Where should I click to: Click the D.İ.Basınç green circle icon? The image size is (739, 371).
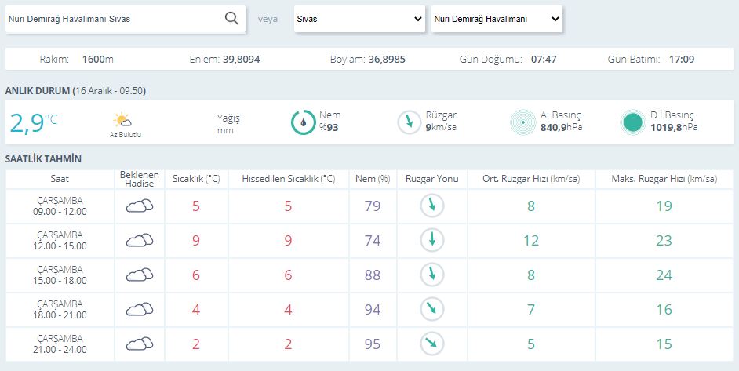[x=632, y=122]
